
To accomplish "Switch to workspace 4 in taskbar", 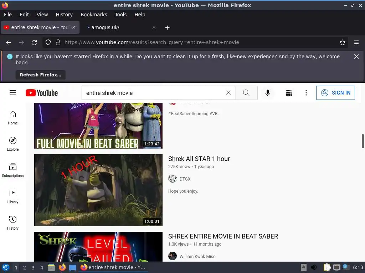I will 42,268.
